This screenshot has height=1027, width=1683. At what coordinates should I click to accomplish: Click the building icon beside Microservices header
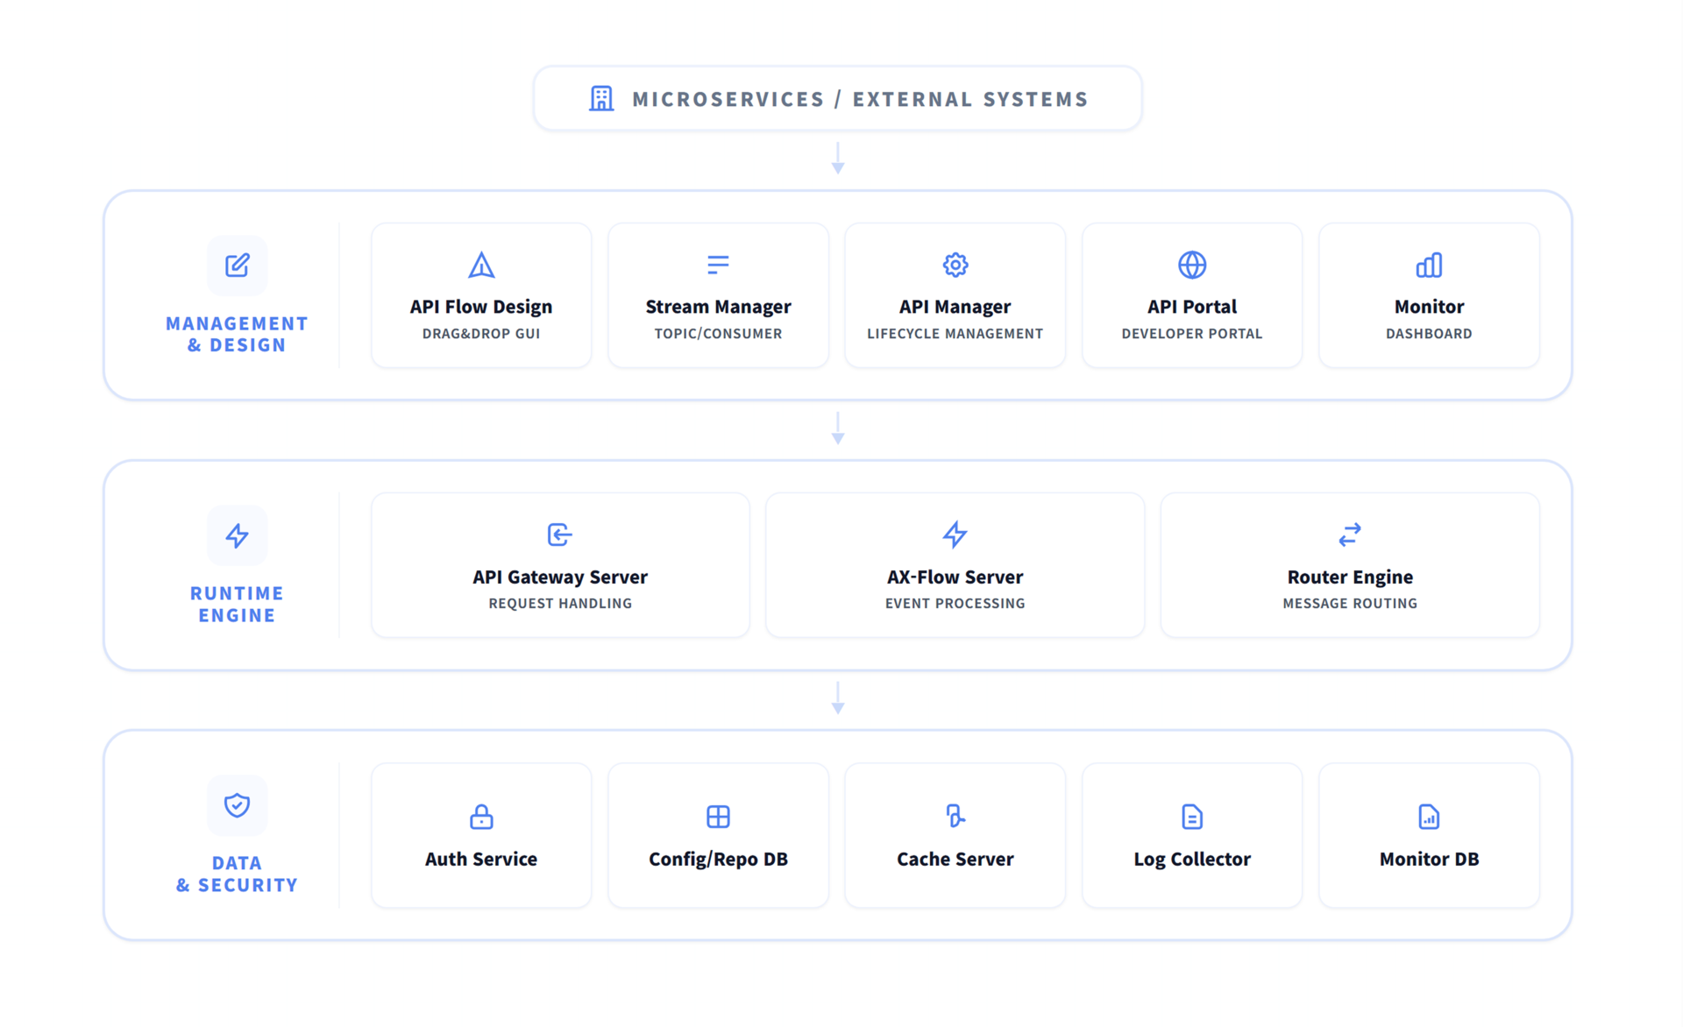pos(601,99)
